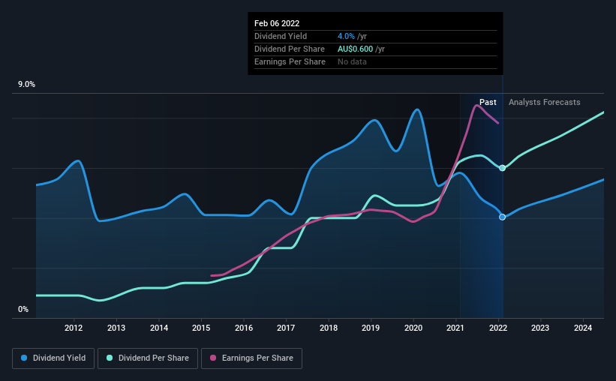This screenshot has width=616, height=381.
Task: Click the 9.0% y-axis label
Action: [27, 85]
